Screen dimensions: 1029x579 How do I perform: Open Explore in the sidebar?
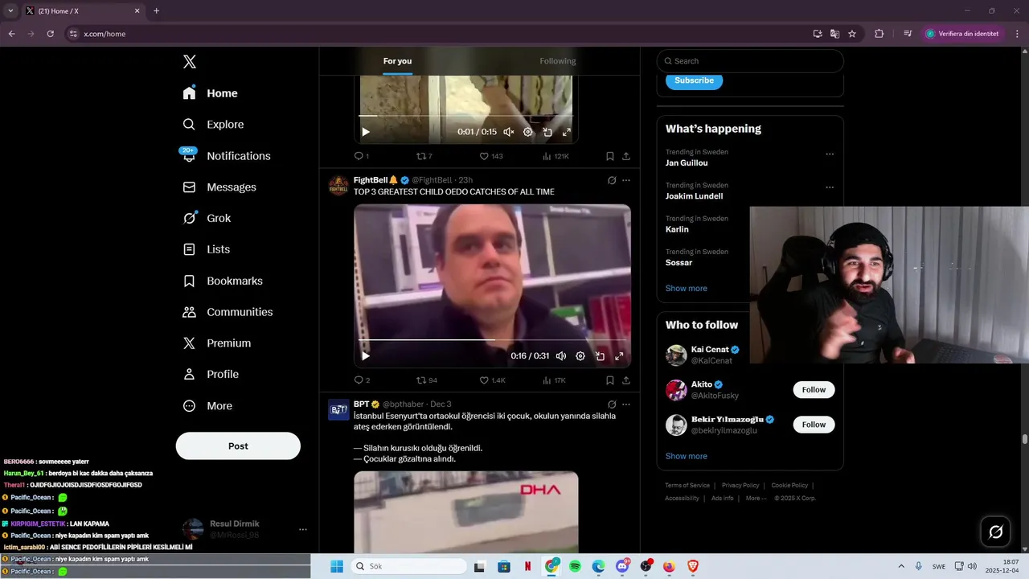214,125
